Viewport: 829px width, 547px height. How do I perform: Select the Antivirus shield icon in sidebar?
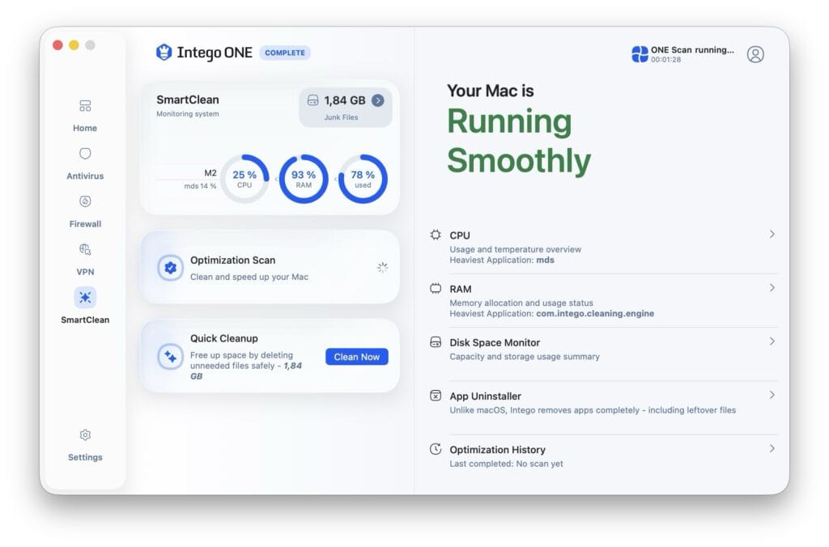pos(85,153)
